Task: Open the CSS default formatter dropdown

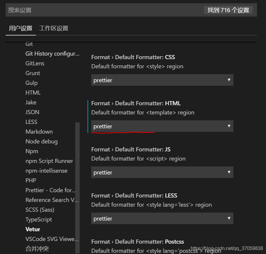Action: pyautogui.click(x=162, y=80)
